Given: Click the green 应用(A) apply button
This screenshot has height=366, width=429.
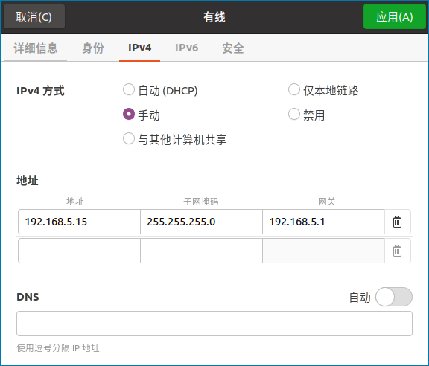Looking at the screenshot, I should [x=395, y=16].
